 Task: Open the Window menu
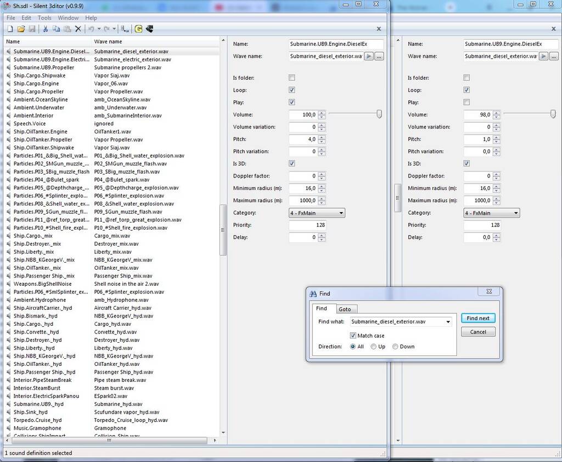tap(68, 18)
